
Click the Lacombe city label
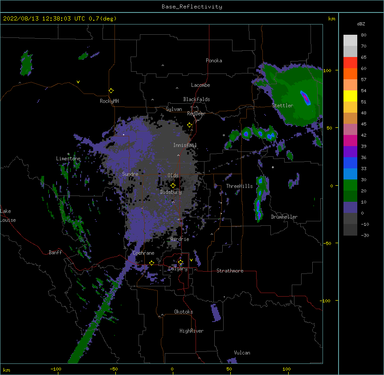(x=200, y=85)
